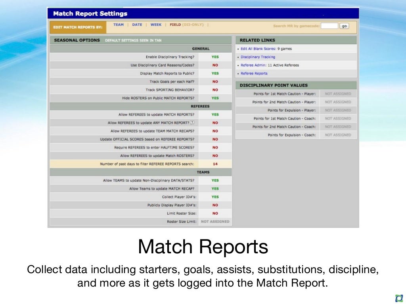Click help icon beside ANY MATCH REPORT
Screen dimensions: 406x304
click(x=192, y=123)
